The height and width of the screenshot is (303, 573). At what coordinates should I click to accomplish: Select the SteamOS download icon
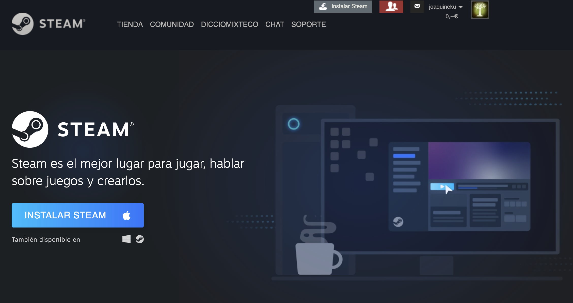pos(140,239)
